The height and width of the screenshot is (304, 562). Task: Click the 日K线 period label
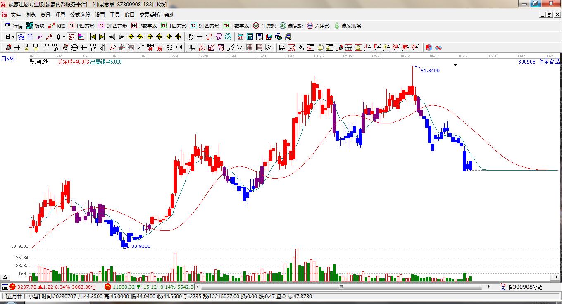pyautogui.click(x=8, y=59)
